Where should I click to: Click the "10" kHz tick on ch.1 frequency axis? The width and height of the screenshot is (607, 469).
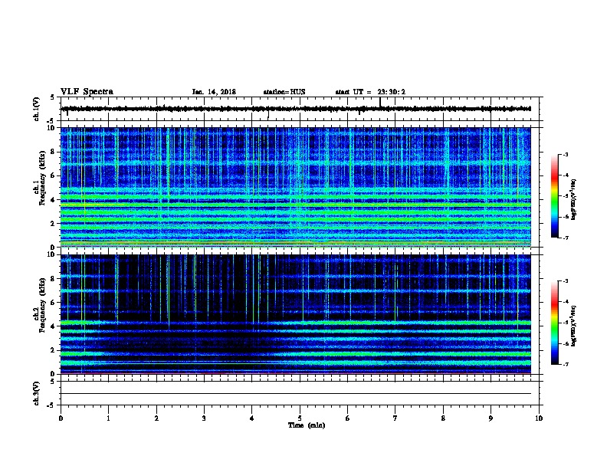point(51,128)
